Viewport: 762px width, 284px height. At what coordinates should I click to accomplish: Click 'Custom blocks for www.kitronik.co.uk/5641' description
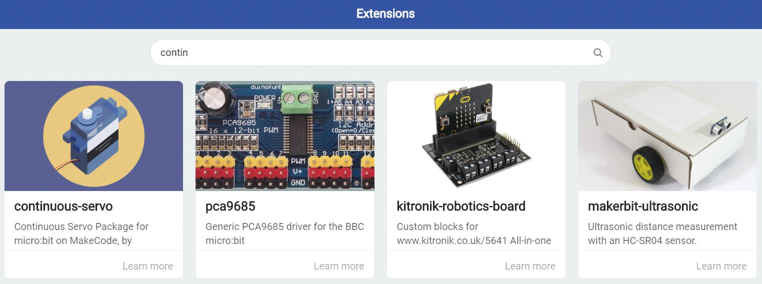pos(474,233)
